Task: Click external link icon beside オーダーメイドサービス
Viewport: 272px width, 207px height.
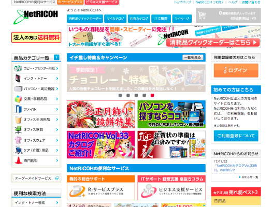Action: pos(57,178)
